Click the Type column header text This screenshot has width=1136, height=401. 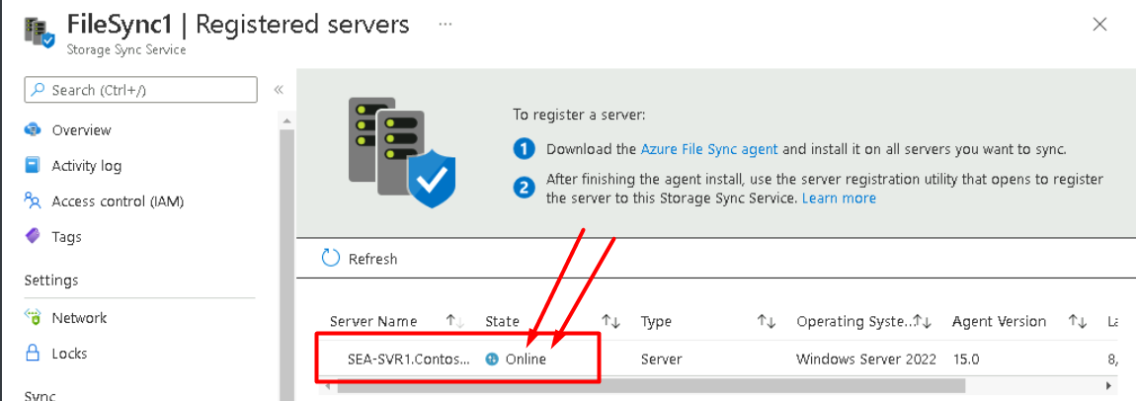(x=656, y=321)
